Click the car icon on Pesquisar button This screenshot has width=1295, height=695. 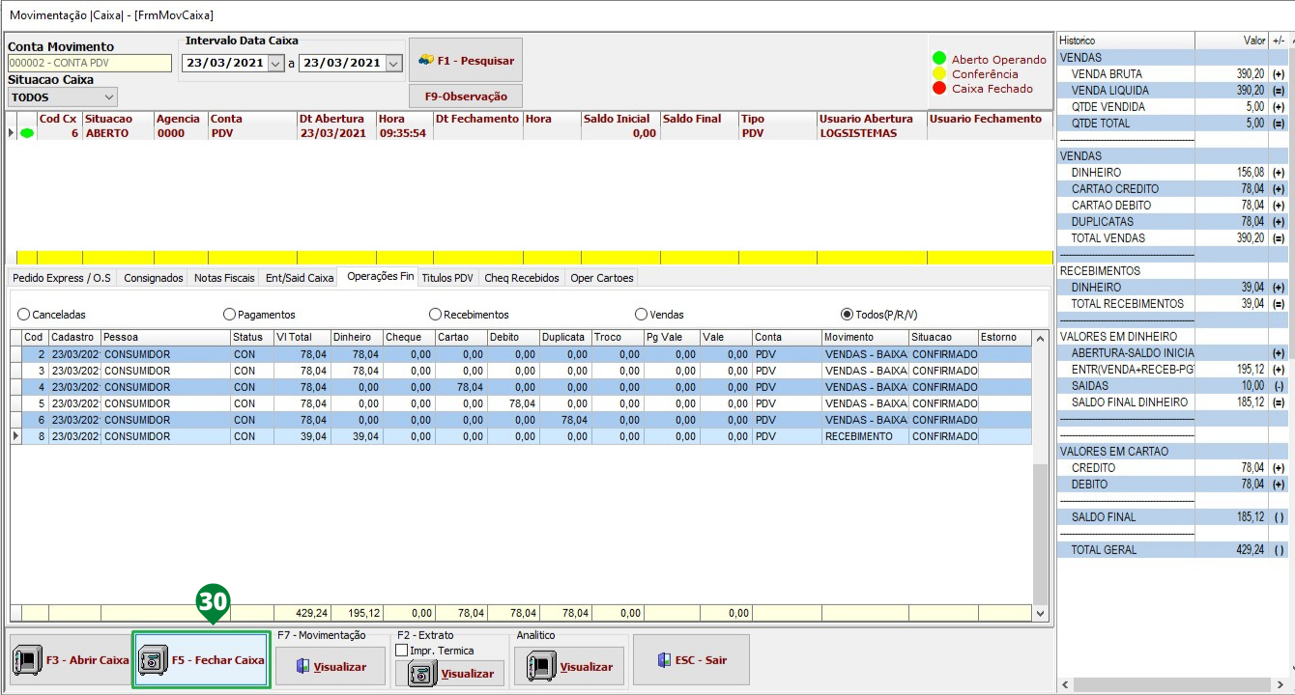[x=425, y=60]
